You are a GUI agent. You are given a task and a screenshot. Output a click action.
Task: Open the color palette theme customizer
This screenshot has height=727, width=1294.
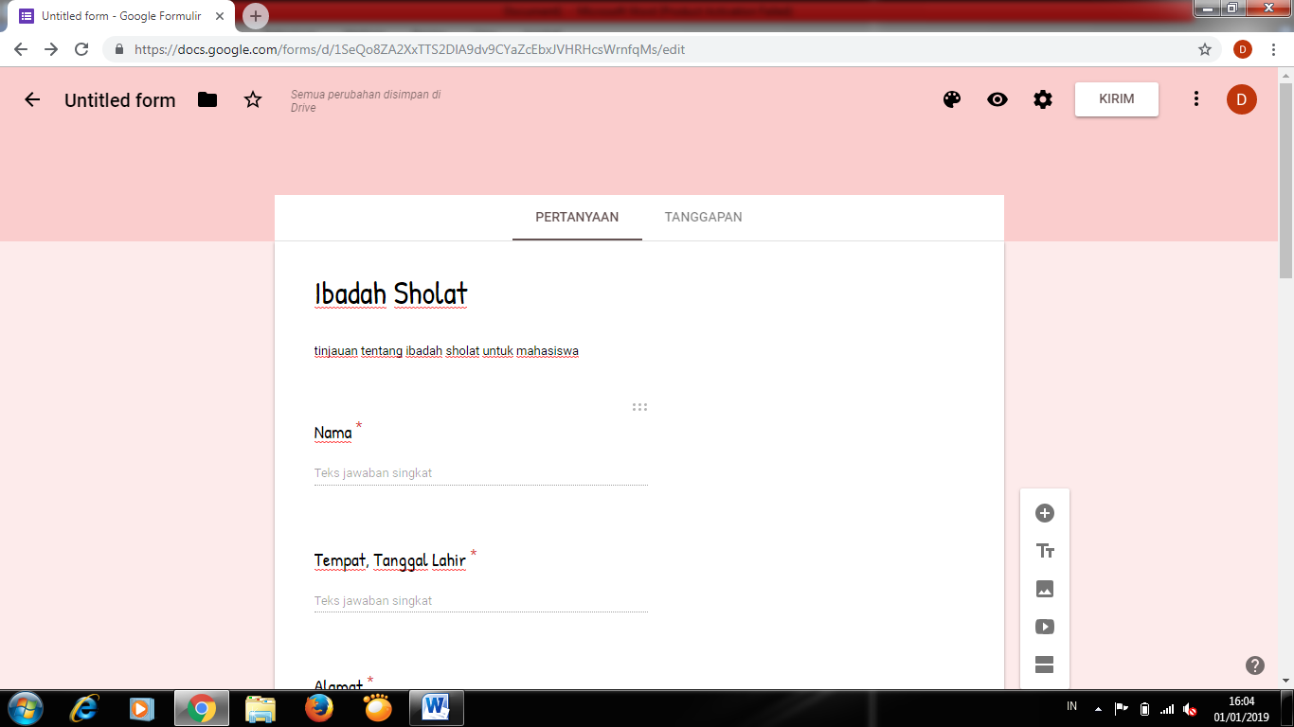pyautogui.click(x=952, y=99)
